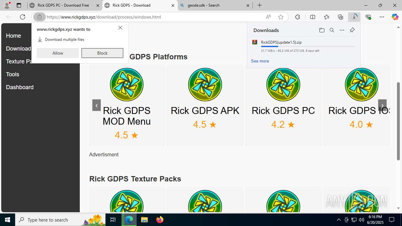Click the address bar URL

tap(104, 17)
